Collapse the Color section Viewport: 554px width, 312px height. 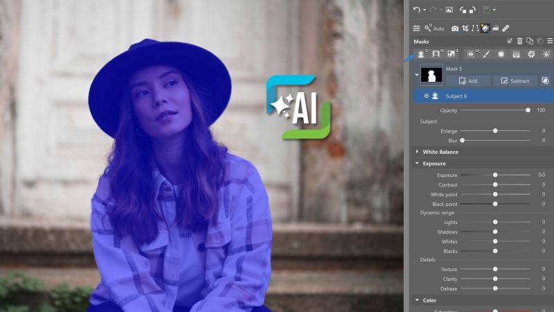click(418, 300)
